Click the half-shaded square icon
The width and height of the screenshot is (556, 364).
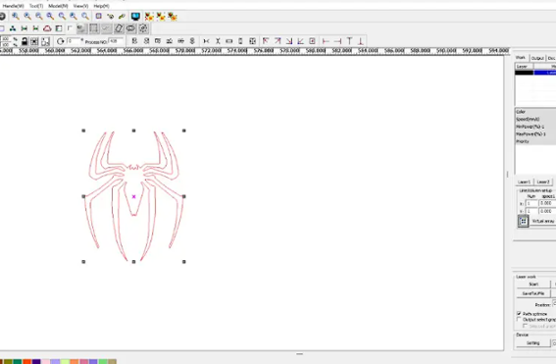(59, 28)
